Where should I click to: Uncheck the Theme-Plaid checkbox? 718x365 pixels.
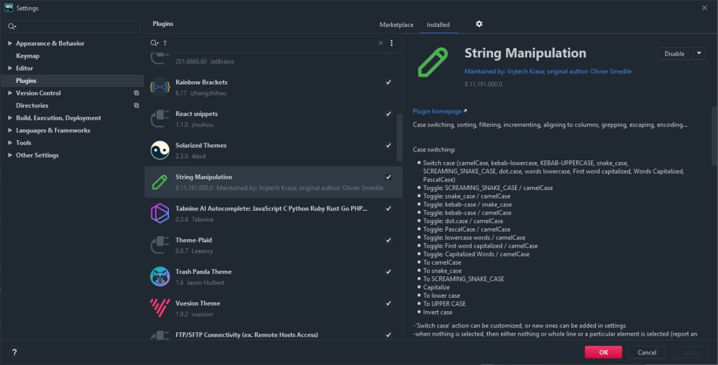389,240
